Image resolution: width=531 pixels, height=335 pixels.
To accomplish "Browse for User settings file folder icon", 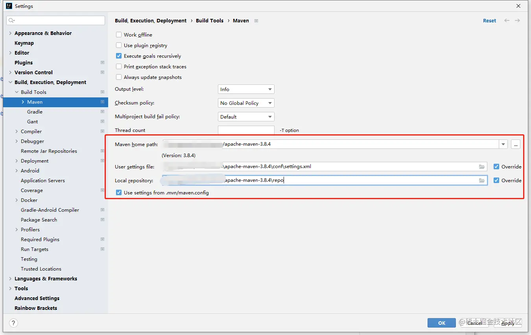I will coord(482,167).
